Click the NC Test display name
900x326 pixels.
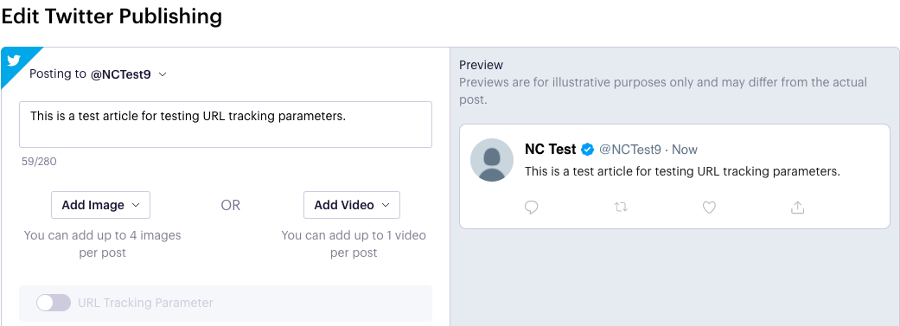coord(551,150)
